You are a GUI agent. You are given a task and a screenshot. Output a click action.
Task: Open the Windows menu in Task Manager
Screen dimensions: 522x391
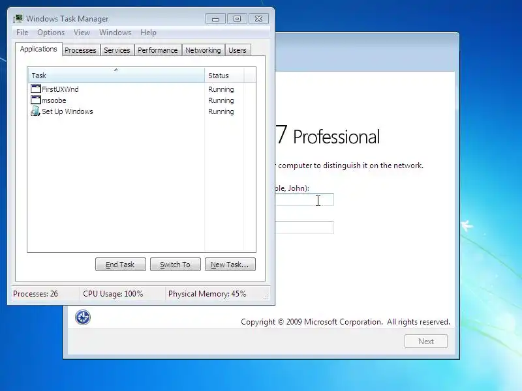click(115, 33)
